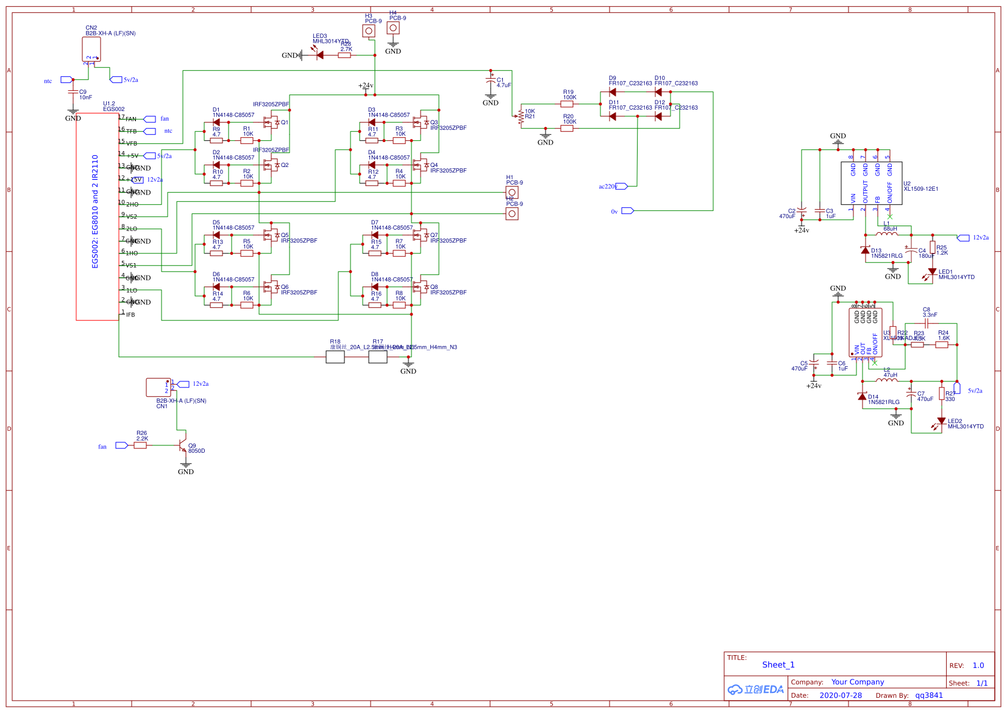The height and width of the screenshot is (713, 1007).
Task: Select the 'Your Company' text
Action: [x=858, y=682]
